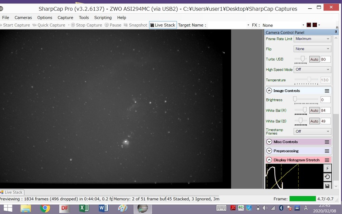Open the Timestamp Frames dropdown
342x214 pixels.
tap(312, 131)
